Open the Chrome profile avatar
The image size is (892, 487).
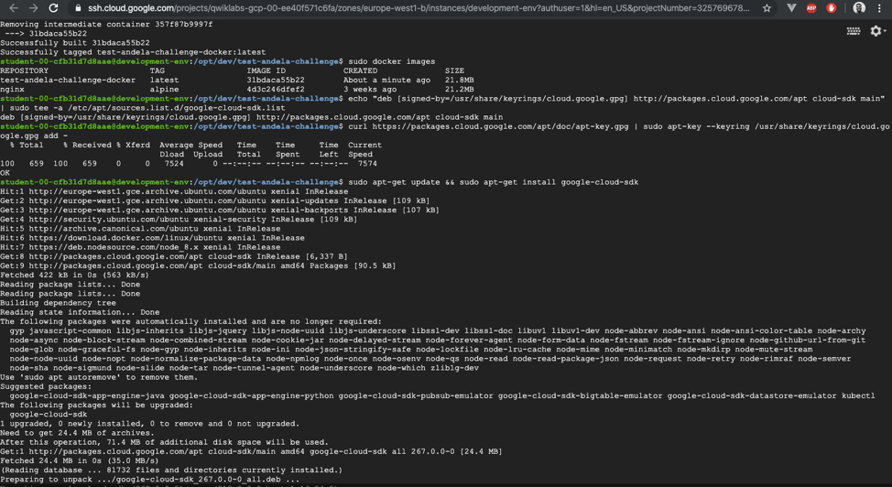point(859,8)
